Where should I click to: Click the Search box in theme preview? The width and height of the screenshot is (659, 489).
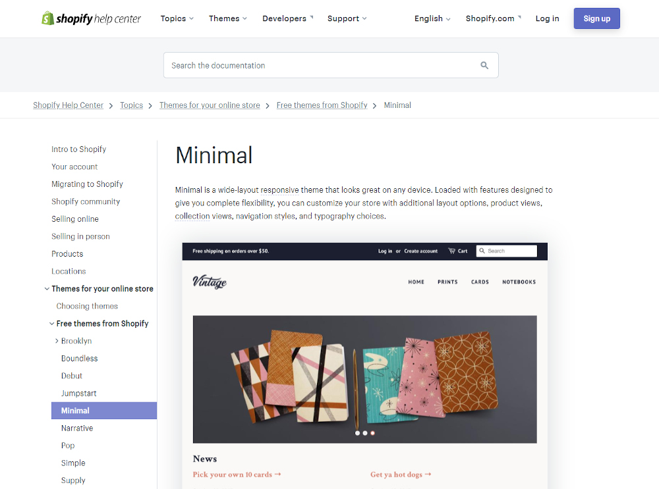506,251
